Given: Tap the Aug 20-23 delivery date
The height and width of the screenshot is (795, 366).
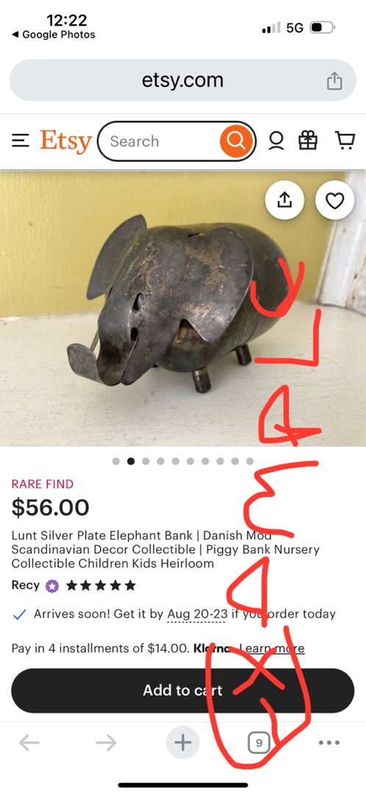Looking at the screenshot, I should coord(198,614).
